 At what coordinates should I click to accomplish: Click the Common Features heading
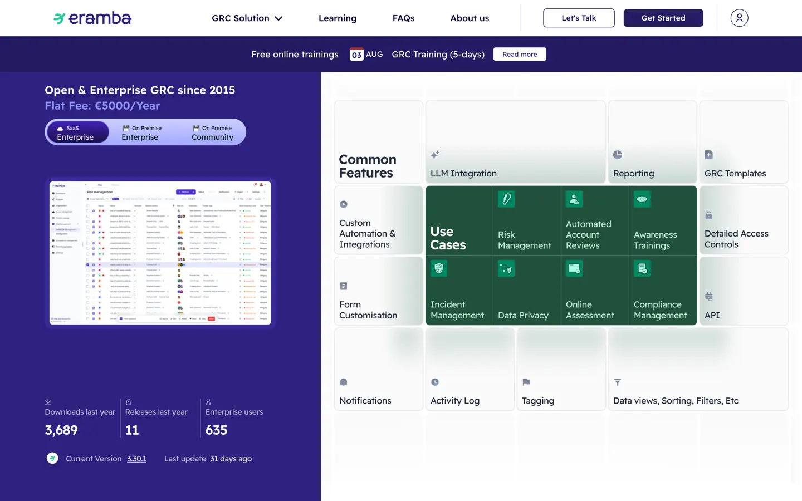(368, 166)
